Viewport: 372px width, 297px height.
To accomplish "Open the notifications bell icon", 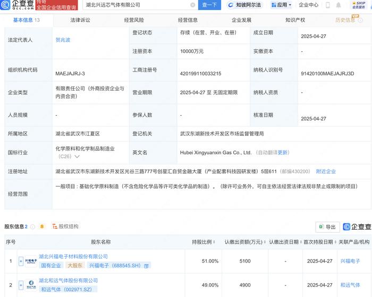I will pyautogui.click(x=339, y=5).
